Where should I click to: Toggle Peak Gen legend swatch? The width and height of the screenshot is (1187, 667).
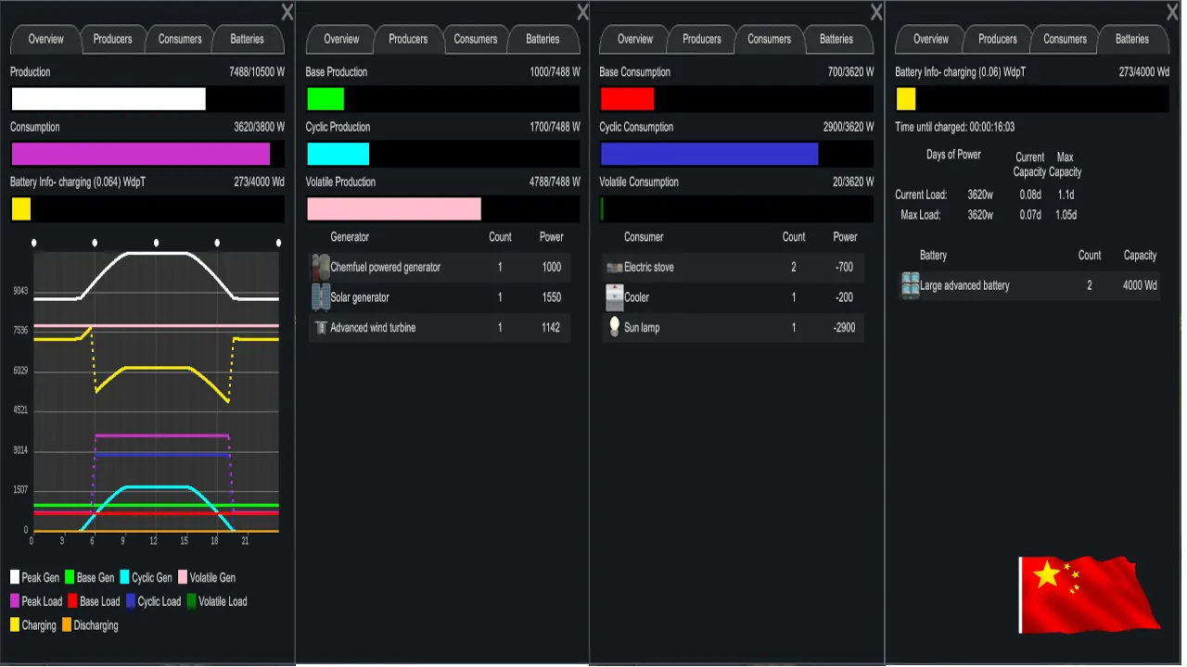point(15,578)
